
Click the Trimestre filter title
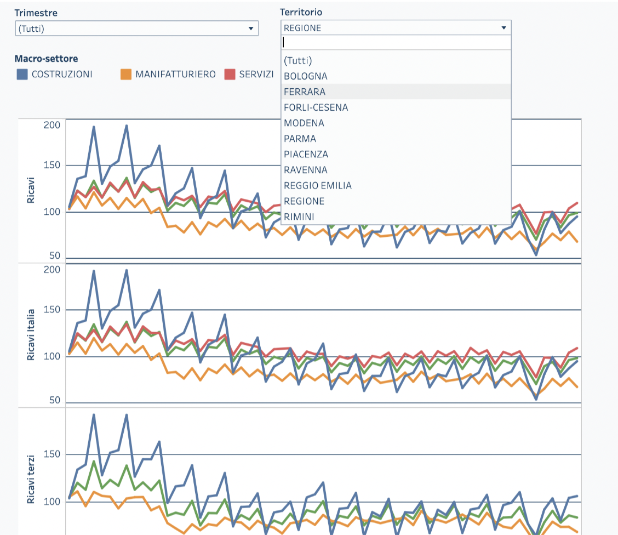pyautogui.click(x=36, y=13)
